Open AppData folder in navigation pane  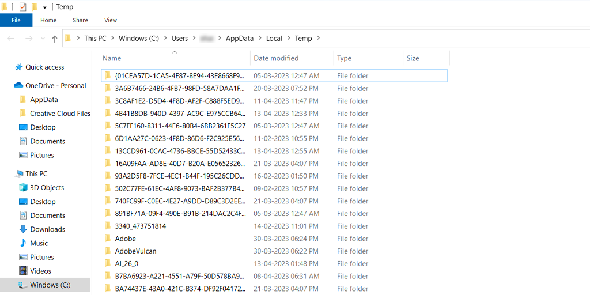[x=44, y=100]
